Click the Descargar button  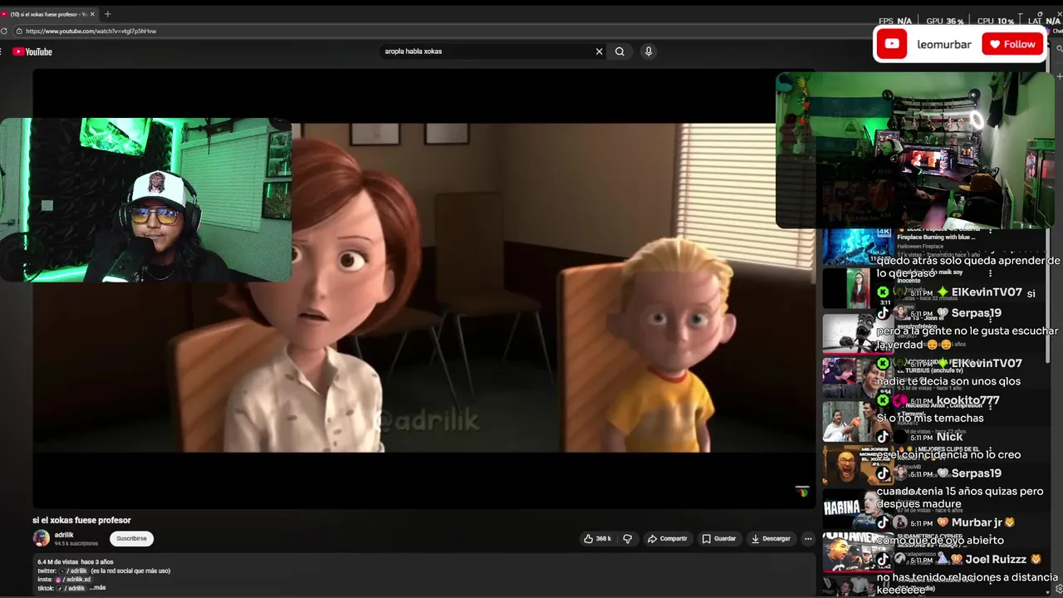[771, 538]
